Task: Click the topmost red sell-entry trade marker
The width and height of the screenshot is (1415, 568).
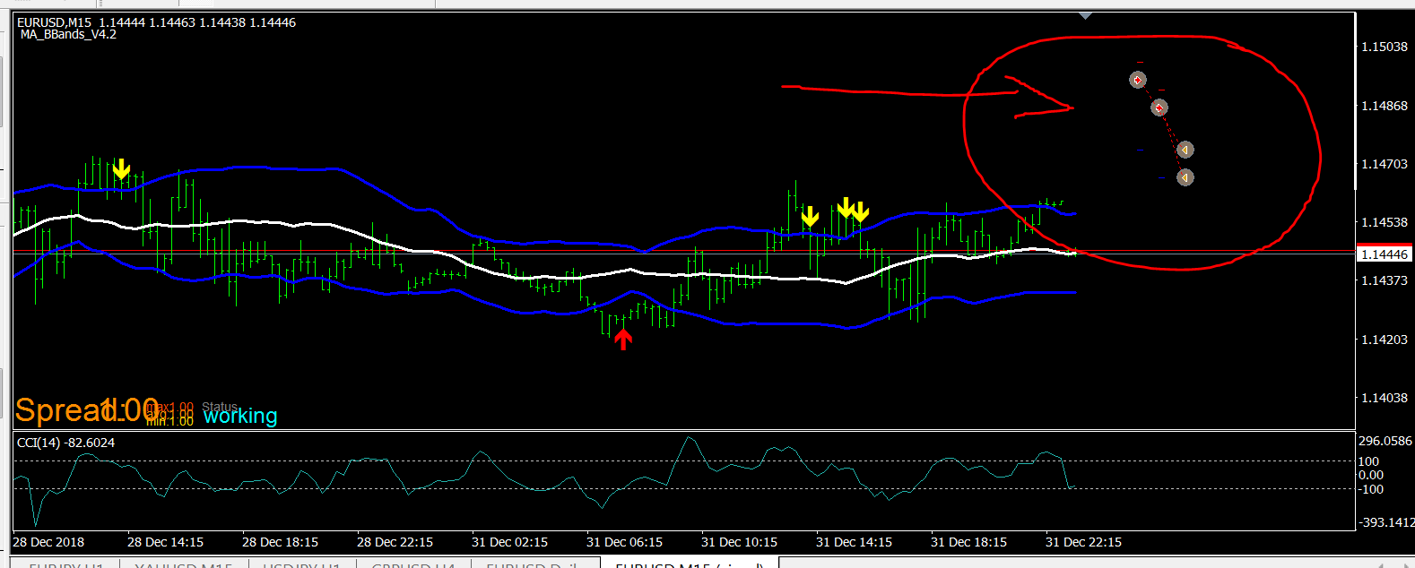Action: click(1138, 80)
